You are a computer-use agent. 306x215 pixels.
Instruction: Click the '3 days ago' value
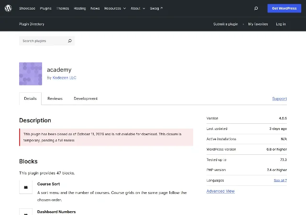tap(278, 129)
